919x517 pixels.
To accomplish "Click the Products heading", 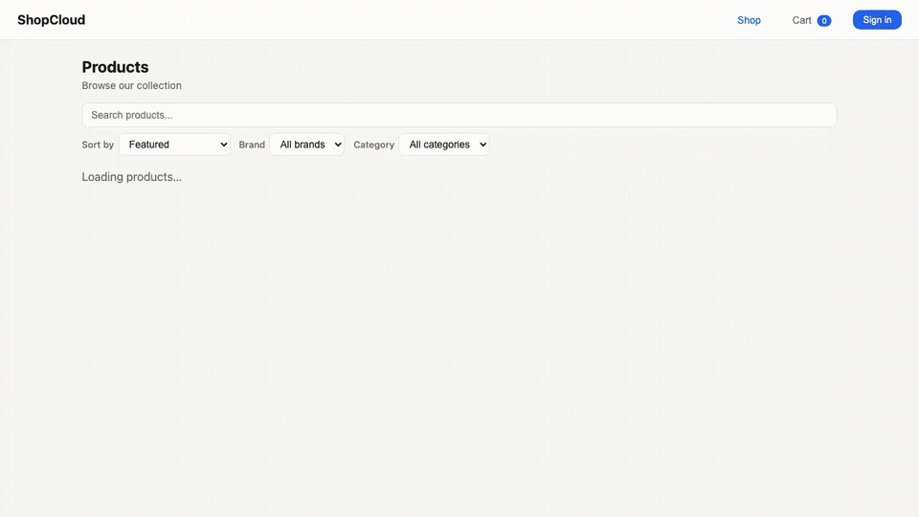I will pyautogui.click(x=115, y=67).
